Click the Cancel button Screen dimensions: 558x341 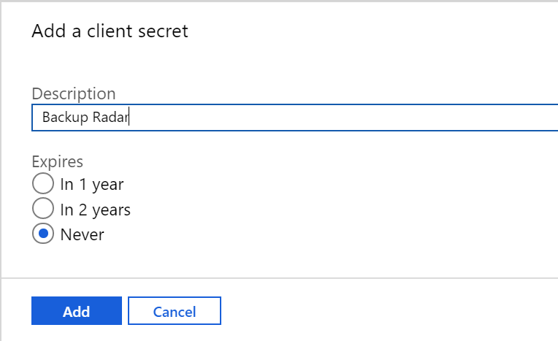point(174,311)
